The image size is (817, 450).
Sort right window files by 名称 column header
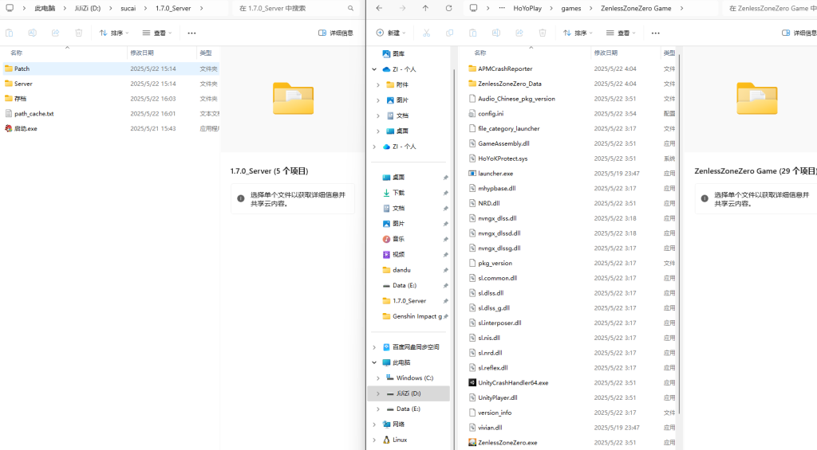click(528, 53)
